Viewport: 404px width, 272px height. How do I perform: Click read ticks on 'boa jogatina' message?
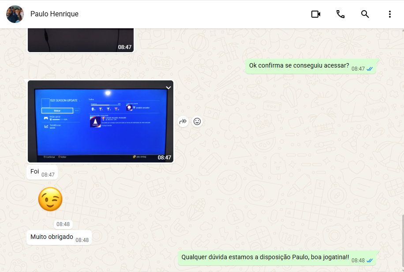click(x=370, y=261)
